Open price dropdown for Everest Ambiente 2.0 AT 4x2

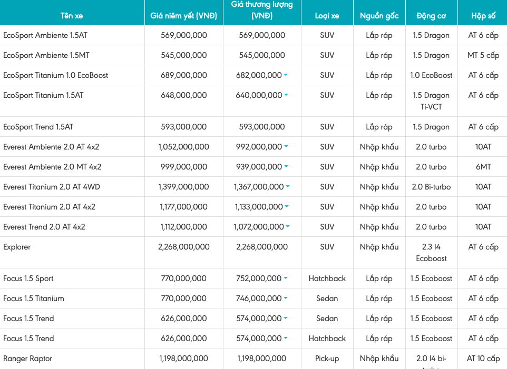[x=286, y=147]
